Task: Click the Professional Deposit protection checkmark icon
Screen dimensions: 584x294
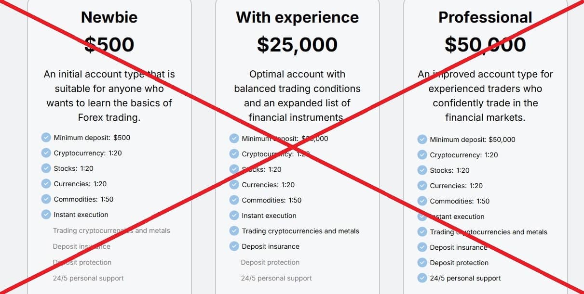Action: pyautogui.click(x=422, y=263)
